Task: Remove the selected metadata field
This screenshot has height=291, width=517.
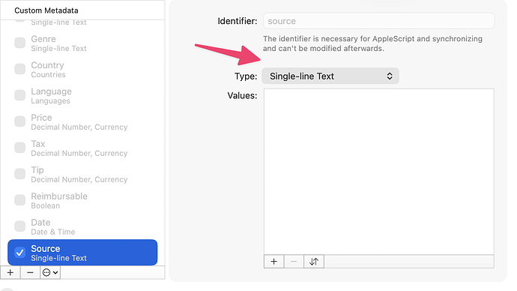Action: click(30, 272)
